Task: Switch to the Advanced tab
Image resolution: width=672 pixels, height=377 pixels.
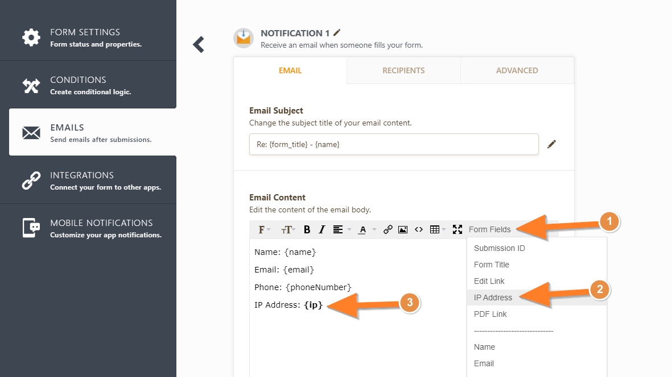Action: coord(517,70)
